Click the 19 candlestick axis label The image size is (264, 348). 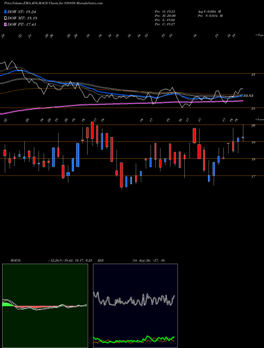(x=253, y=142)
